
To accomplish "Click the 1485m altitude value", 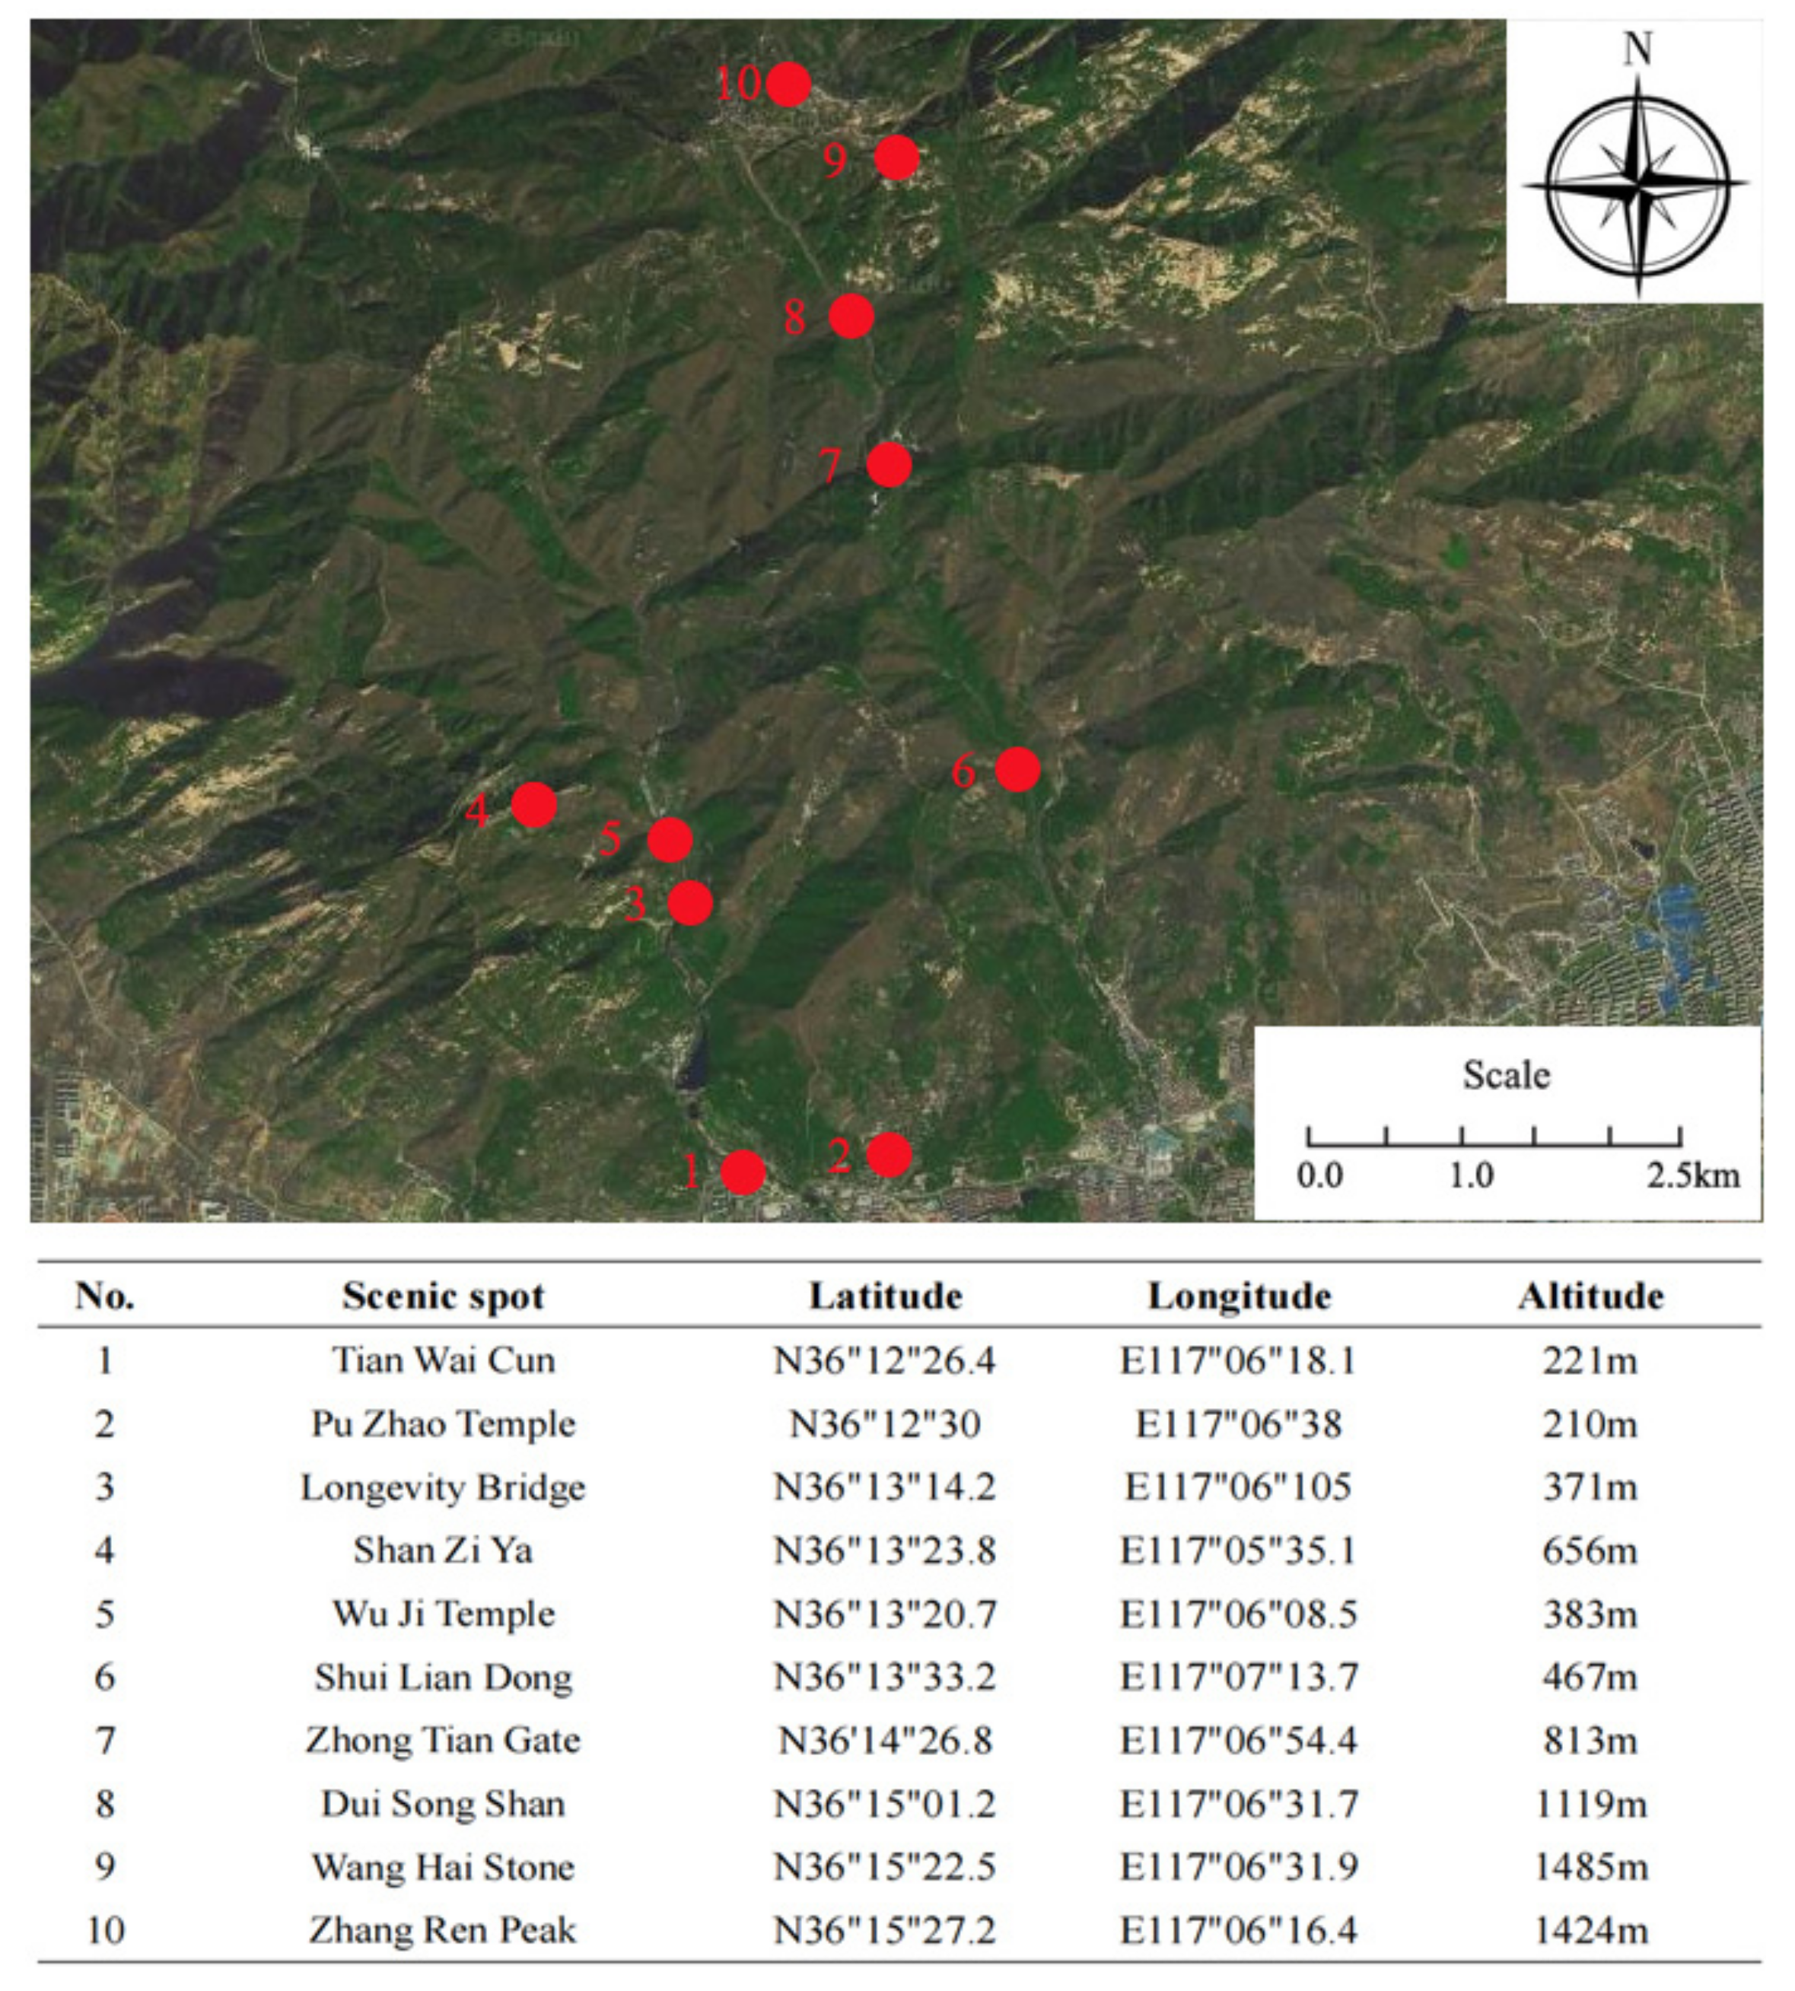I will [1590, 1867].
